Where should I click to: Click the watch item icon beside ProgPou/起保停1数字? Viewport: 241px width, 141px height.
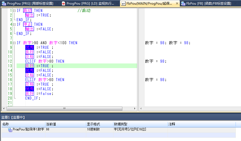tap(10, 130)
